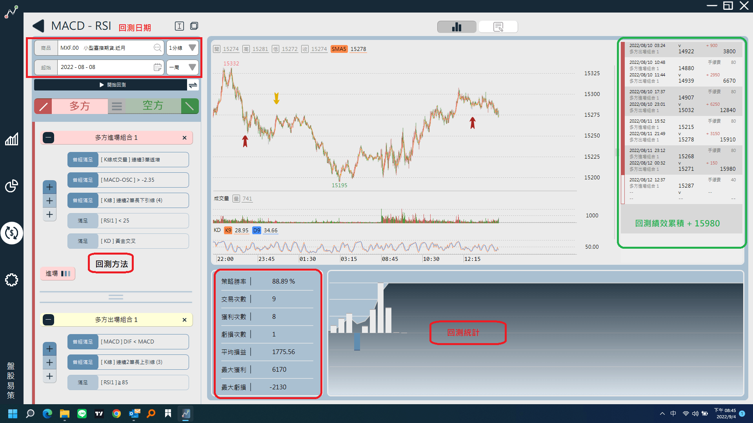Open the bar chart icon in left sidebar
Screen dimensions: 753x423
pyautogui.click(x=11, y=139)
